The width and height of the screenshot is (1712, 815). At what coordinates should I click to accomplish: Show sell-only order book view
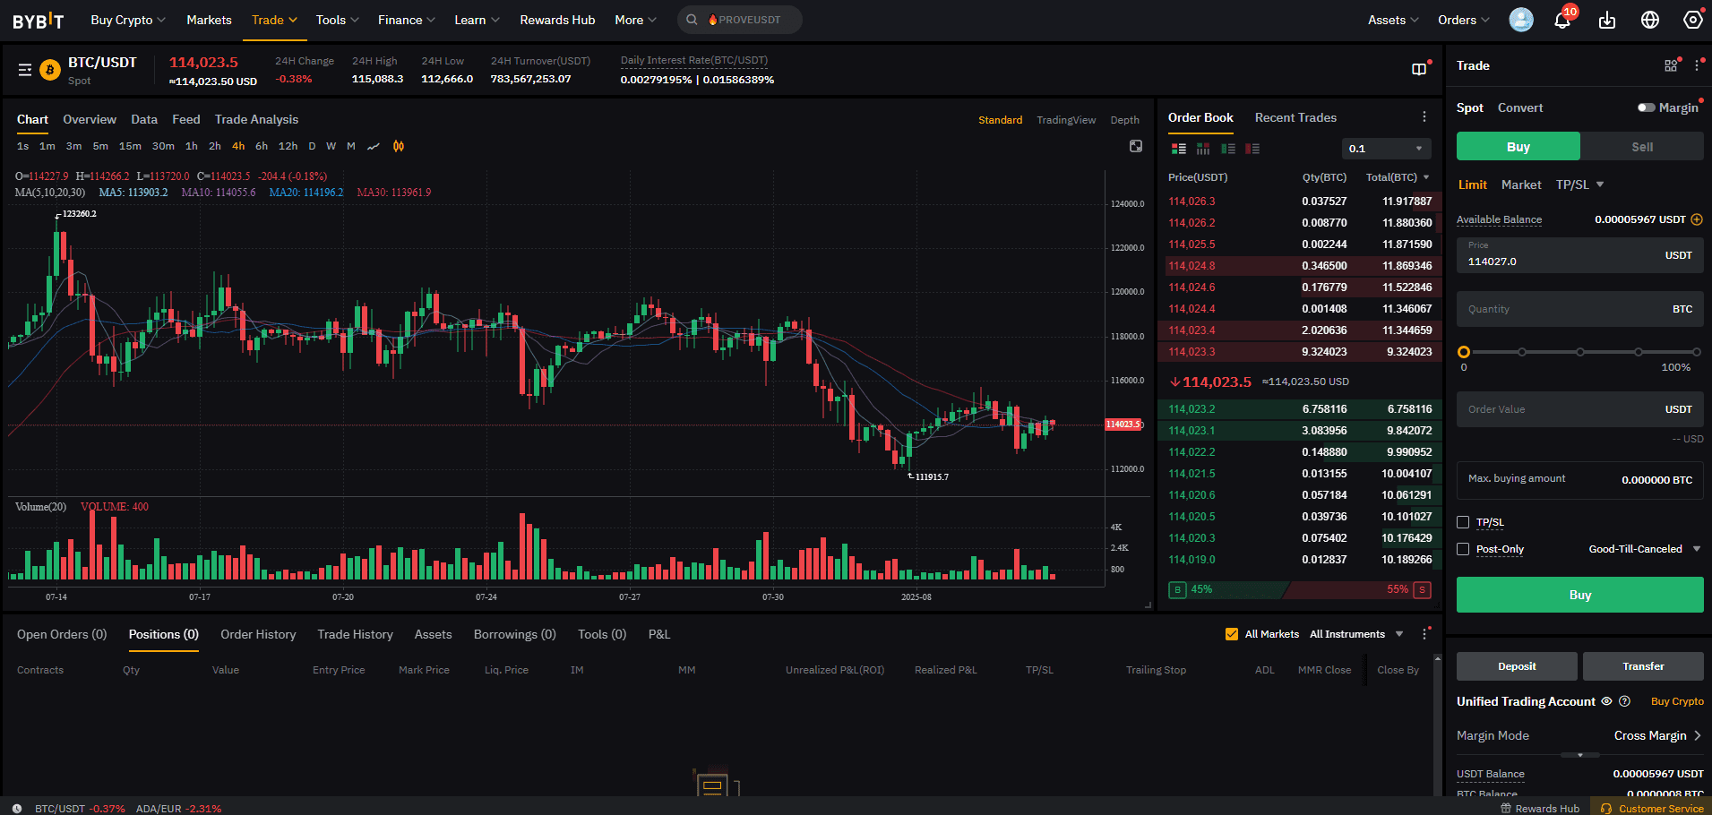coord(1252,149)
